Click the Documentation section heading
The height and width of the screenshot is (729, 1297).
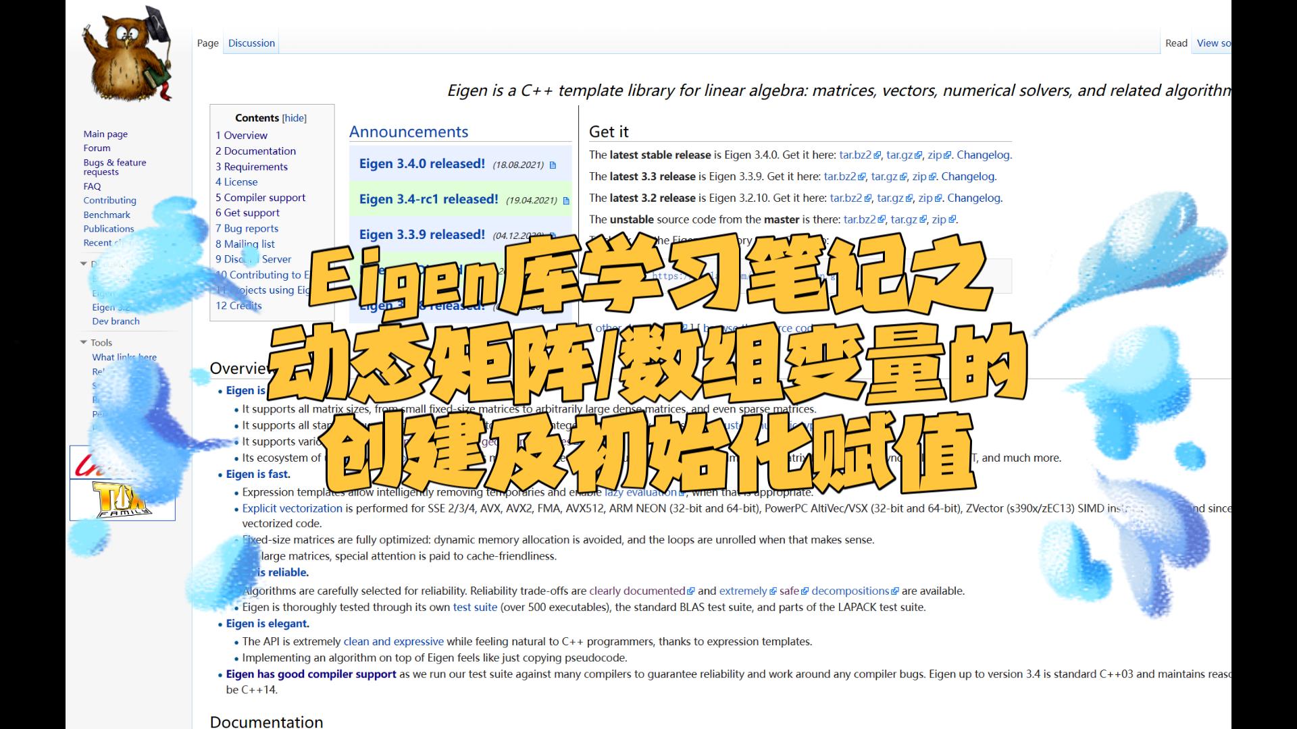pyautogui.click(x=266, y=722)
